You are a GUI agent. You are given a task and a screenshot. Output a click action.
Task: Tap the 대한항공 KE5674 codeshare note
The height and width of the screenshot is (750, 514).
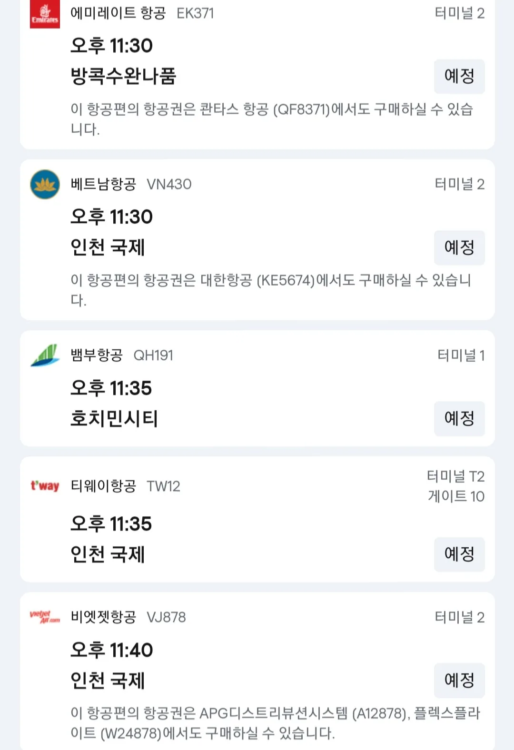coord(271,290)
